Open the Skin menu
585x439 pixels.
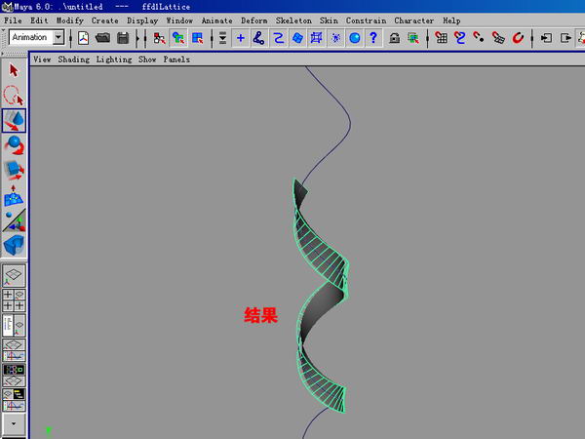(x=329, y=20)
